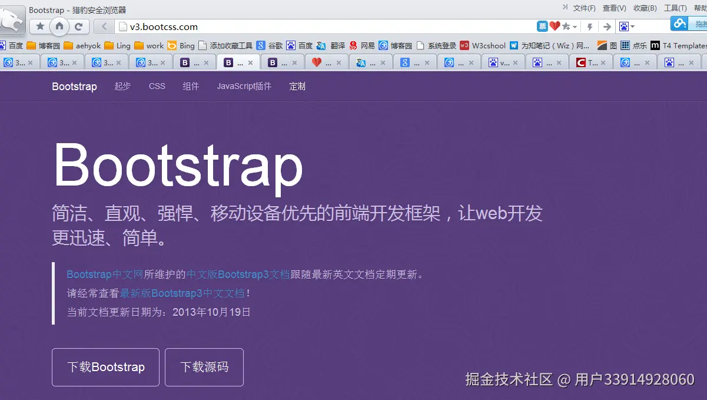Open the 工具(T) menu
707x400 pixels.
click(x=675, y=8)
